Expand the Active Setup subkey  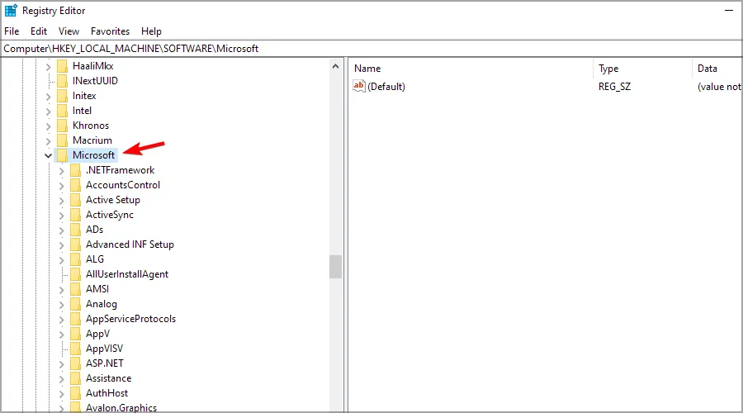tap(61, 200)
